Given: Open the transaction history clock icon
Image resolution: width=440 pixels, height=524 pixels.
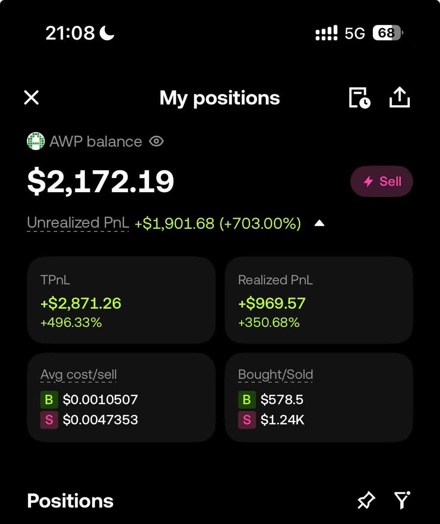Looking at the screenshot, I should point(360,97).
